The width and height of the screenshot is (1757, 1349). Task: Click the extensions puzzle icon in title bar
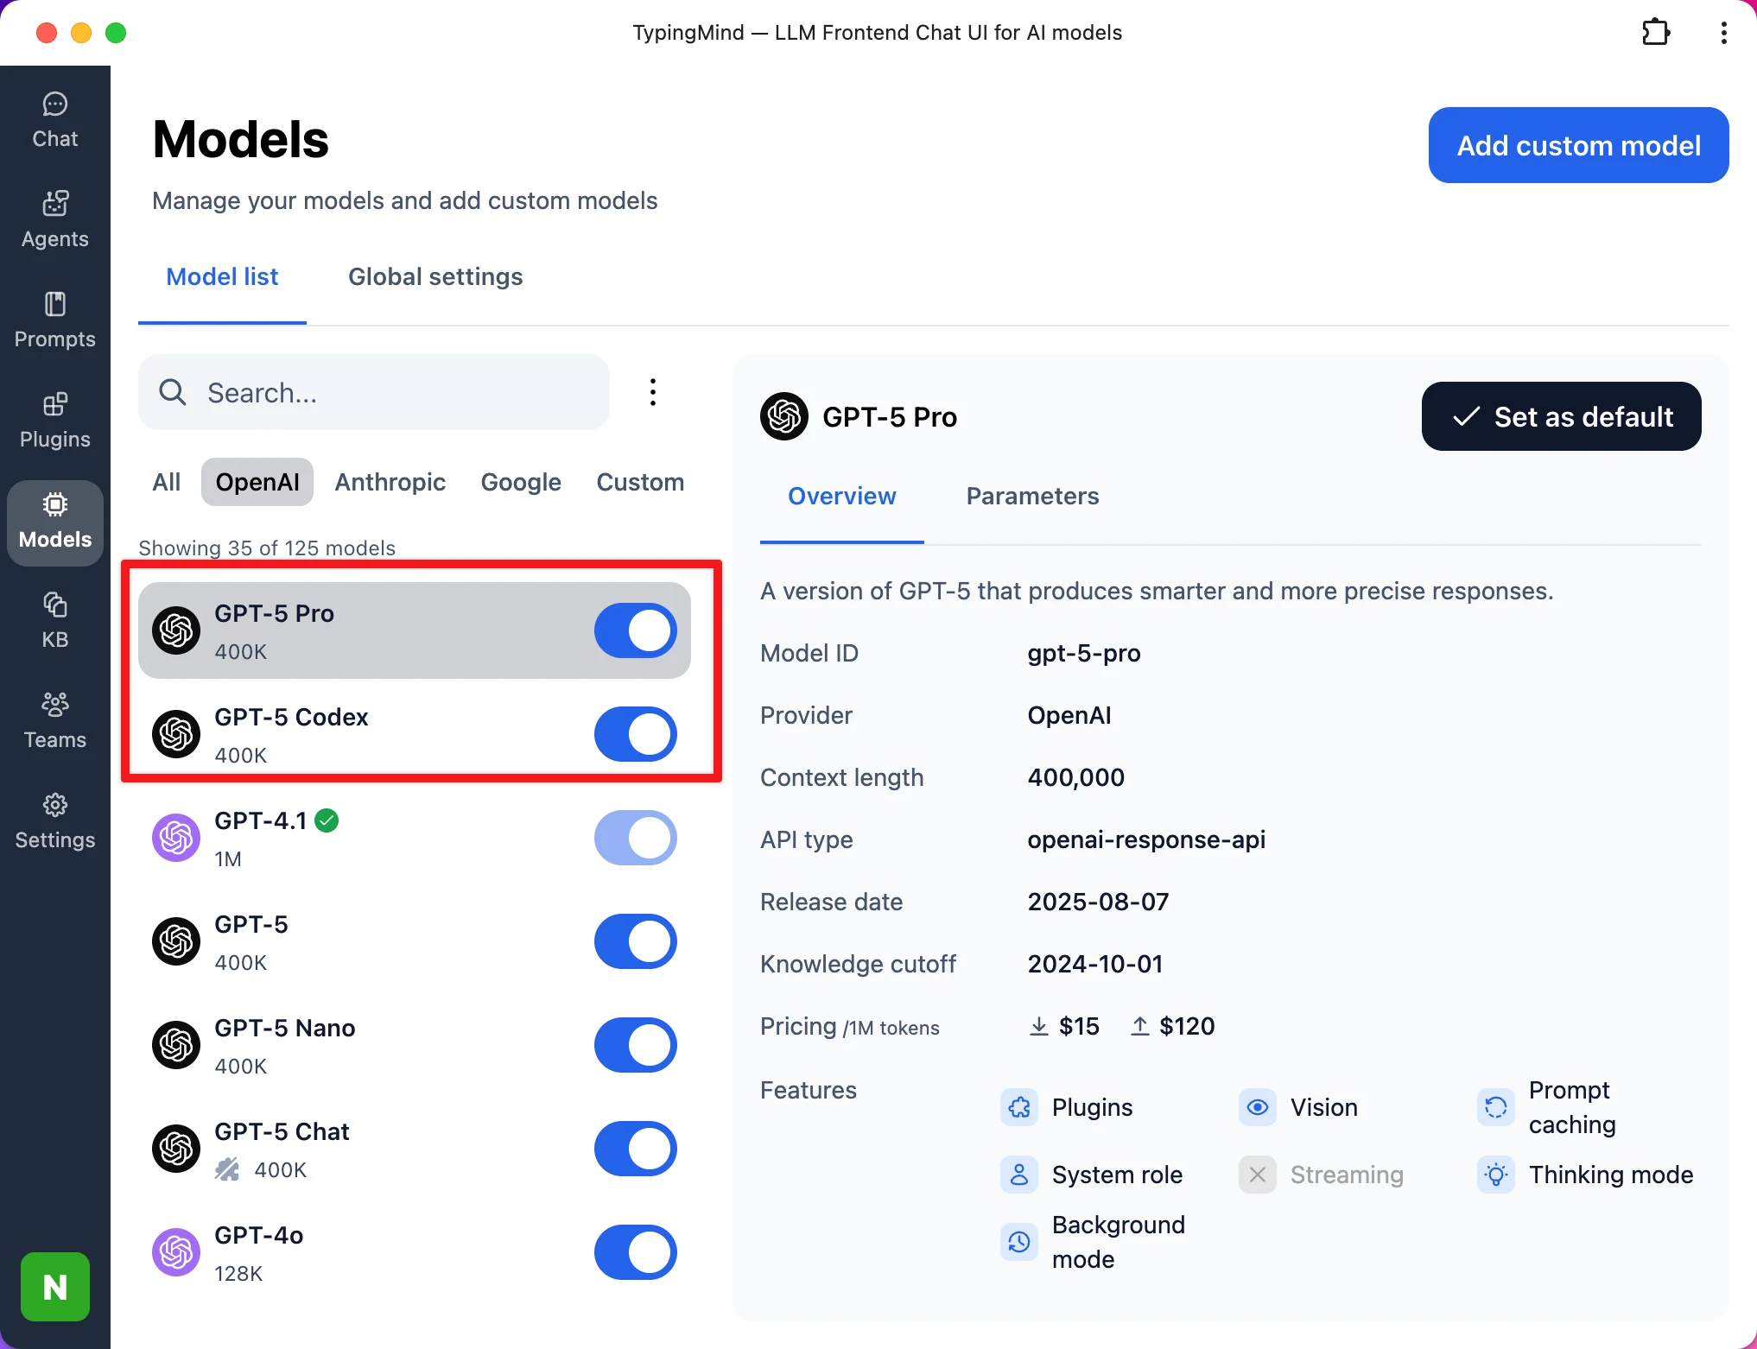coord(1655,33)
